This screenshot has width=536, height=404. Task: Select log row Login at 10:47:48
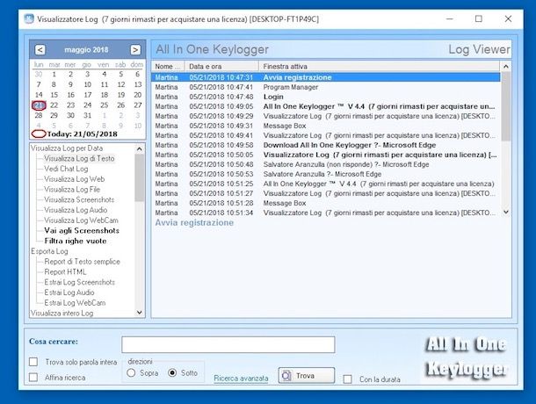326,97
